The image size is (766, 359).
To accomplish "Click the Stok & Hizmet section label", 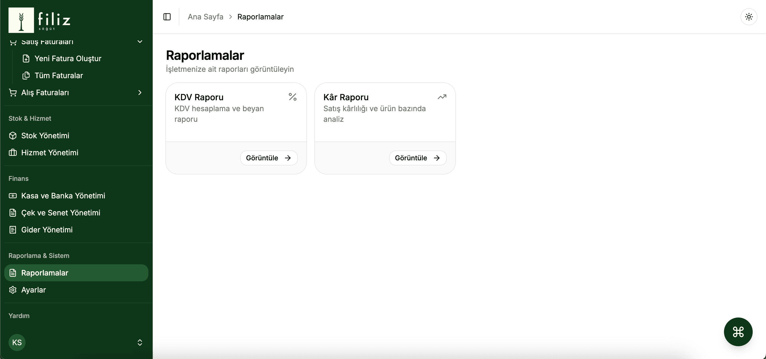I will 30,118.
